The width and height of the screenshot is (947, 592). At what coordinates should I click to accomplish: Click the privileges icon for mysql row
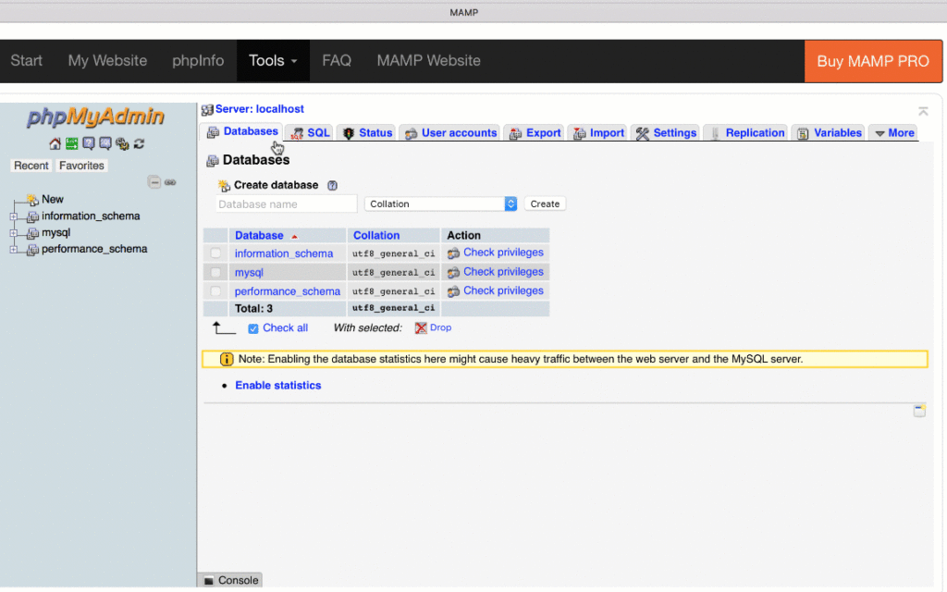point(453,273)
